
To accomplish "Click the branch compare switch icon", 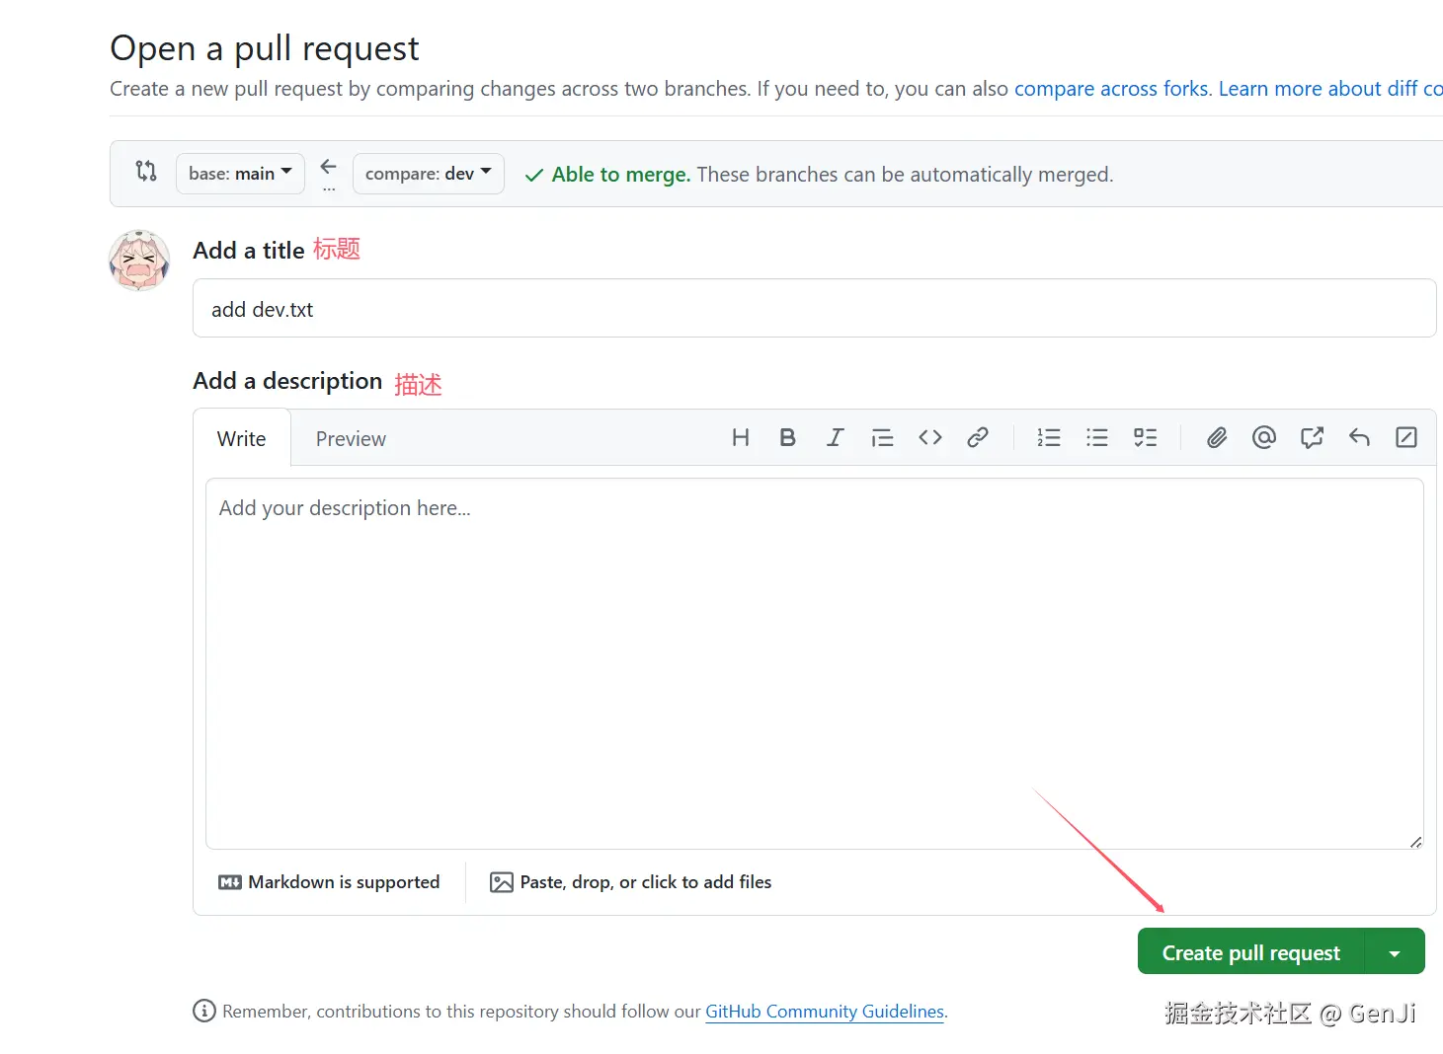I will click(x=146, y=172).
